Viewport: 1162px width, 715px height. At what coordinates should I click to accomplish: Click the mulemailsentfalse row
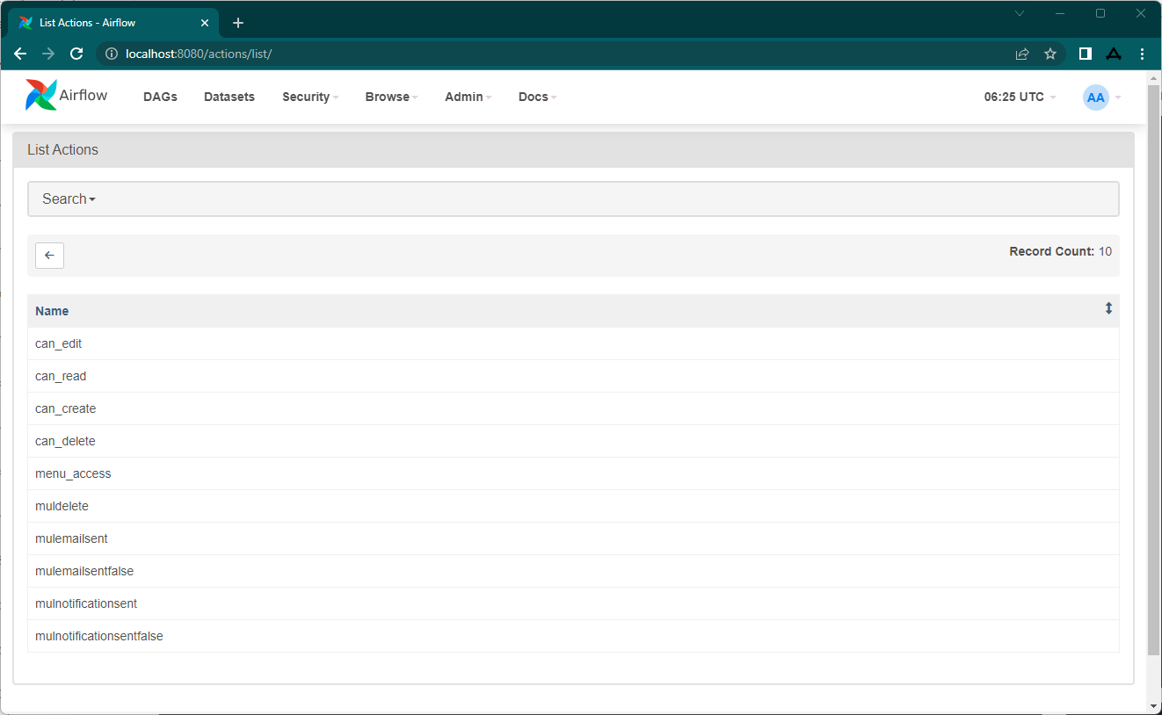(x=573, y=571)
